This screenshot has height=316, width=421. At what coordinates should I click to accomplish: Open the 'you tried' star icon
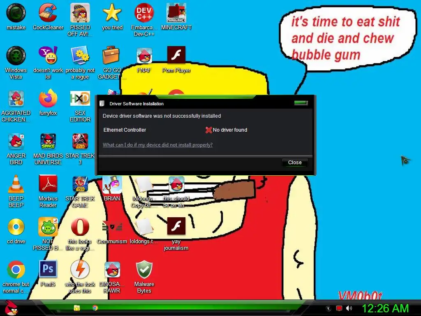[x=112, y=13]
